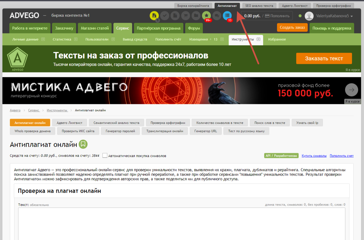Select the Антиплагиат top tab
Image resolution: width=364 pixels, height=240 pixels.
click(227, 6)
